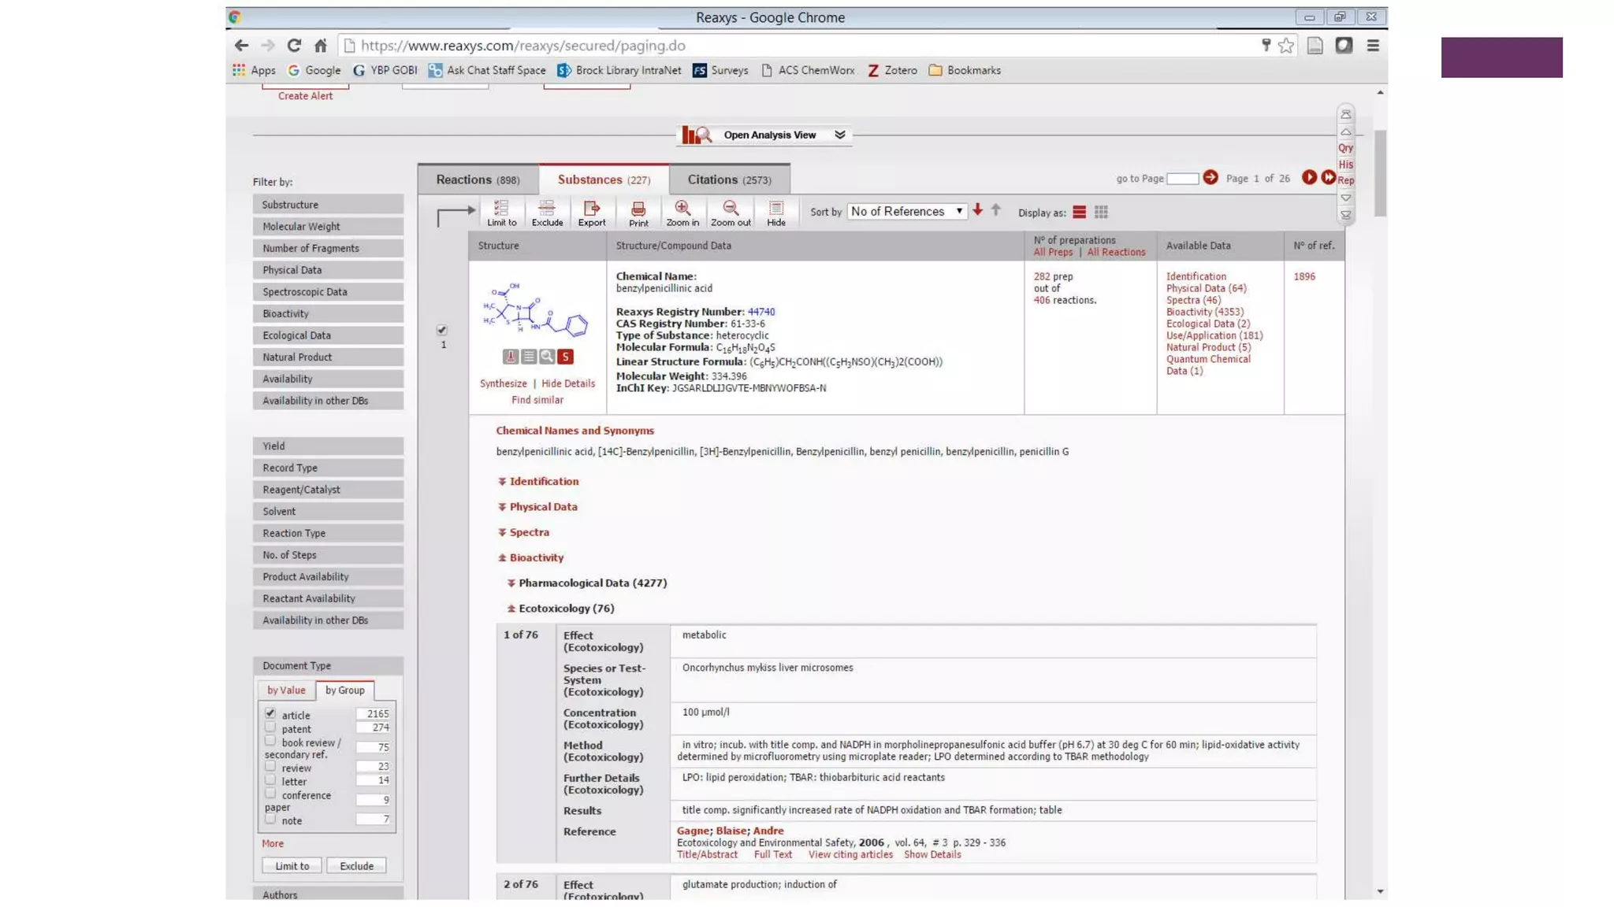The image size is (1614, 907).
Task: Sort descending with the red down arrow
Action: [x=977, y=210]
